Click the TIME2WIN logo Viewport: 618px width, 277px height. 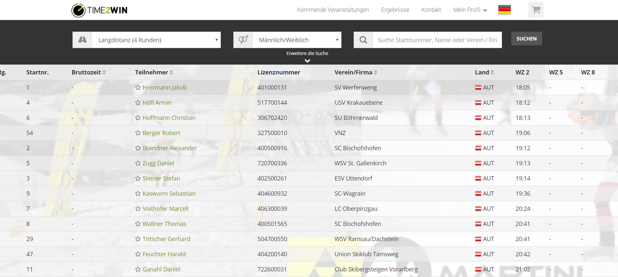pos(100,10)
